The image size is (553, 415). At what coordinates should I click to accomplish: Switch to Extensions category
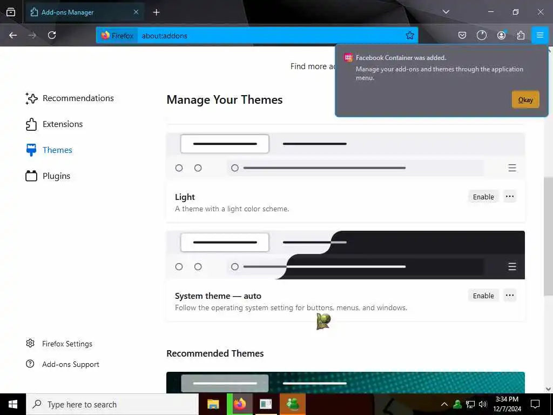click(54, 124)
